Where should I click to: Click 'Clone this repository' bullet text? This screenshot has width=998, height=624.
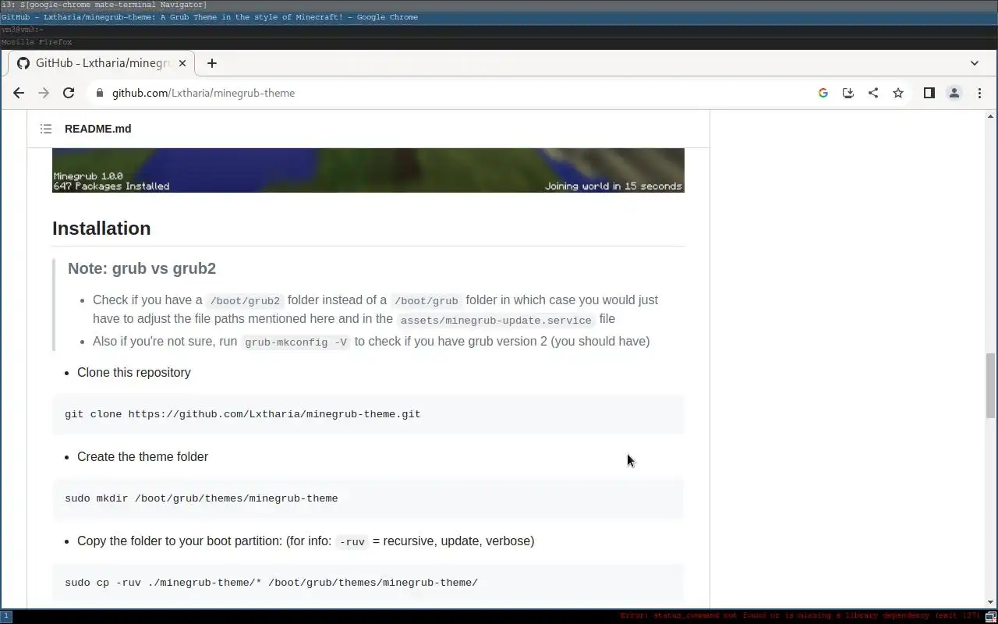(134, 372)
